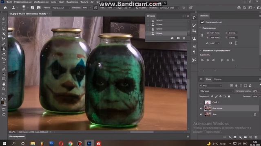Open layer opacity dropdown arrow
261x146 pixels.
(259, 91)
